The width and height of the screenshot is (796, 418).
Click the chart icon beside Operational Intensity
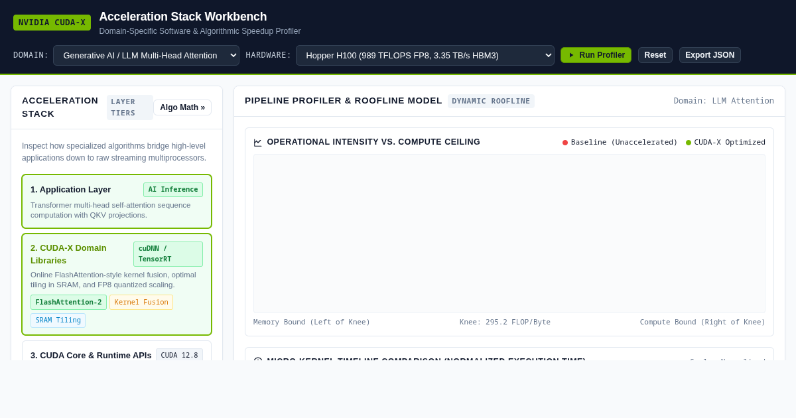pyautogui.click(x=258, y=143)
